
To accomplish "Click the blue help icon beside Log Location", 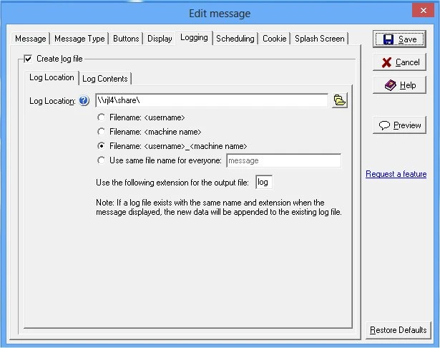I will coord(84,101).
